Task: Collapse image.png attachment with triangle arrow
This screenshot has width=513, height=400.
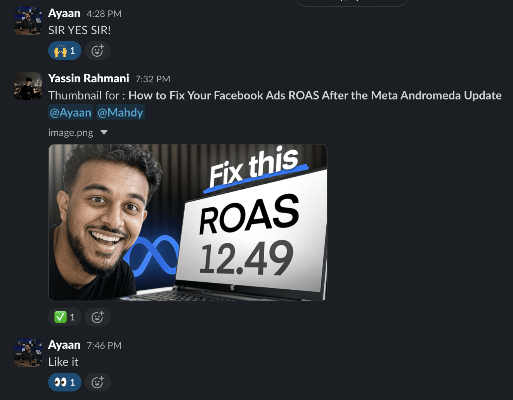Action: pyautogui.click(x=104, y=132)
